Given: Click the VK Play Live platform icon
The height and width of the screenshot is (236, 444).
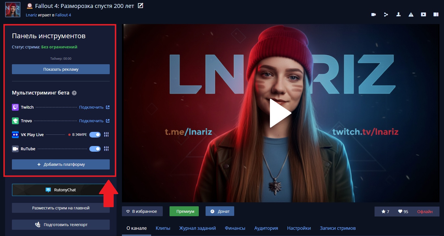Looking at the screenshot, I should 15,135.
